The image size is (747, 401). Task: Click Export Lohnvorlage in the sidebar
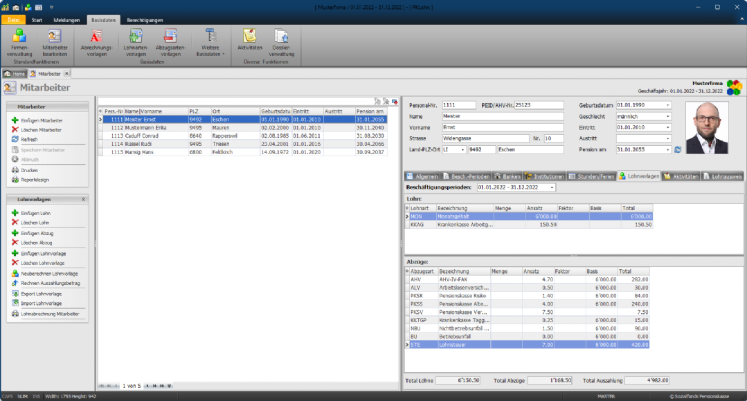(41, 294)
